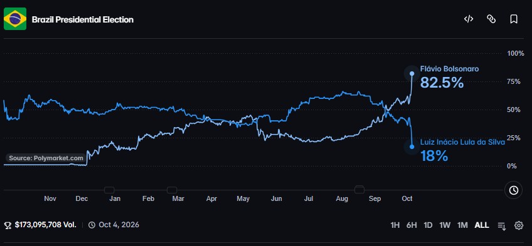Bookmark the Brazil Presidential Election market
The height and width of the screenshot is (246, 532).
(514, 19)
